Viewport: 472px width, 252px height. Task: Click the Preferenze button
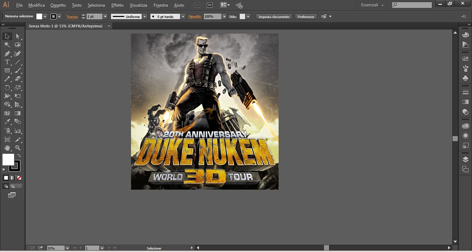click(306, 17)
